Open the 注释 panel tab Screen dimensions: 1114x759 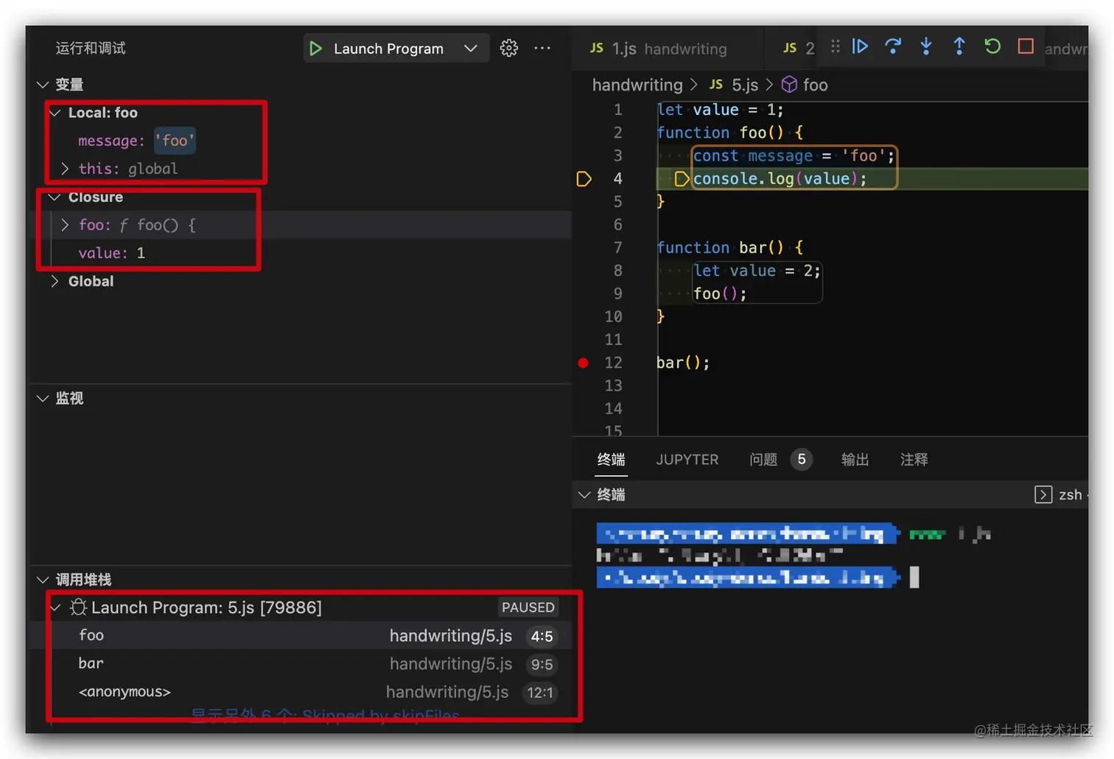click(x=914, y=460)
